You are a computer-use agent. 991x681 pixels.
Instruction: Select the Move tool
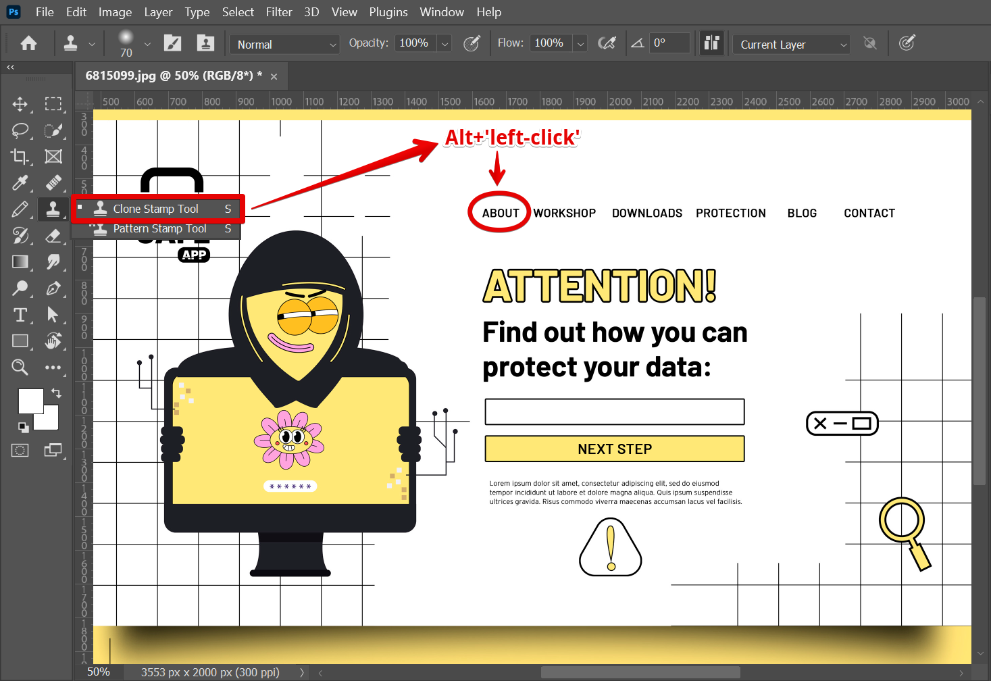coord(20,104)
